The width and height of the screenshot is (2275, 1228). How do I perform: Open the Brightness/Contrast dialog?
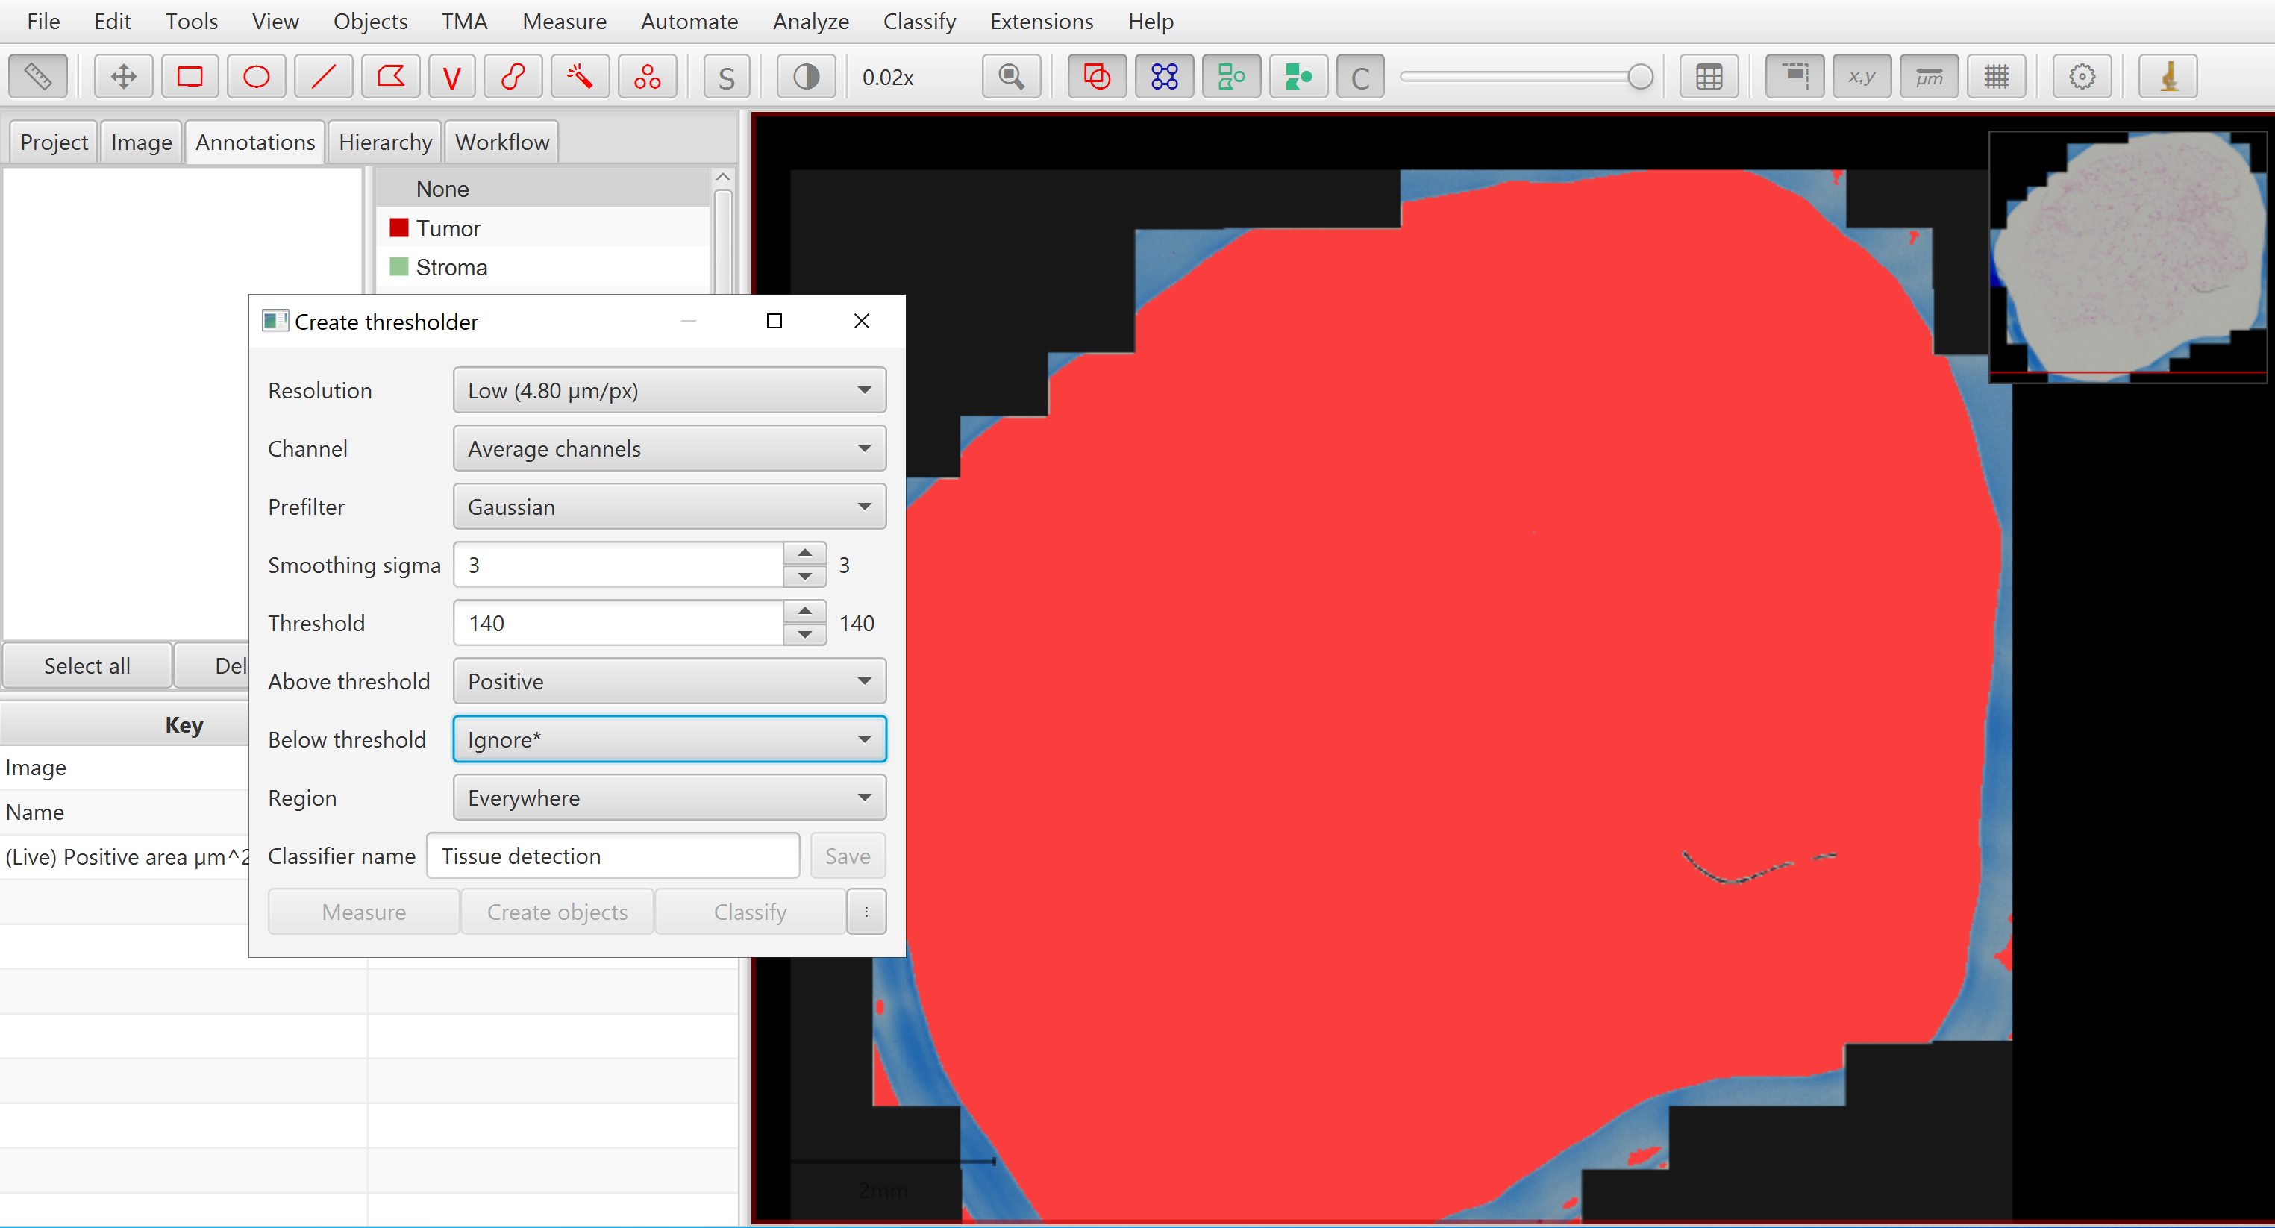[804, 76]
